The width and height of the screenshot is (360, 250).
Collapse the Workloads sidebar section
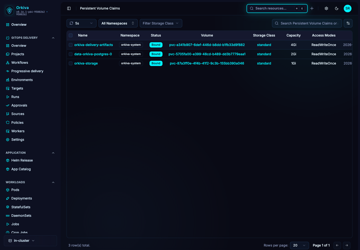[53, 182]
